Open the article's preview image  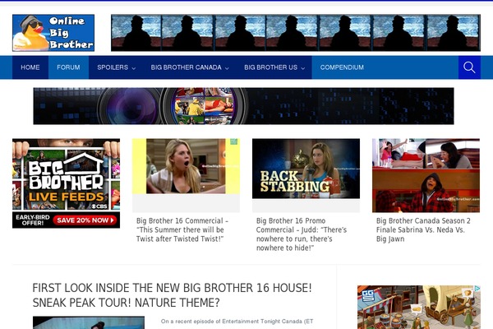point(89,322)
